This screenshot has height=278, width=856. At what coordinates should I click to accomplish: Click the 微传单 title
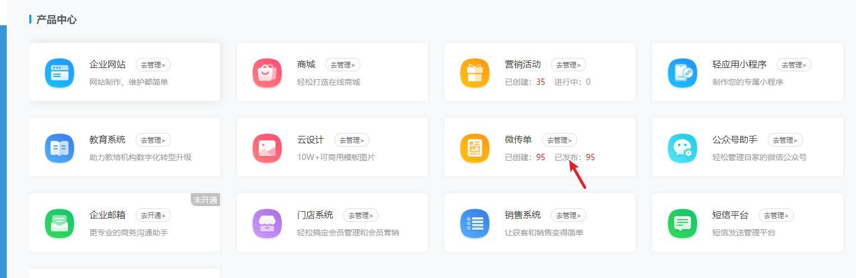click(x=519, y=140)
